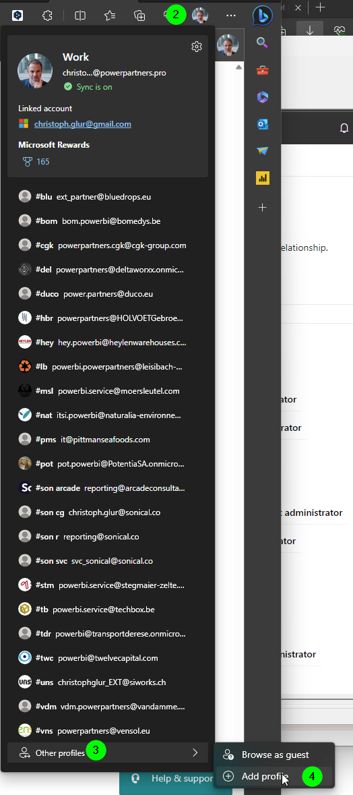Switch to the #bom profile
353x795 pixels.
pyautogui.click(x=108, y=220)
